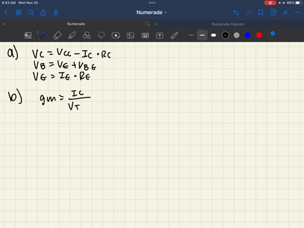The height and width of the screenshot is (228, 304).
Task: Choose the medium stroke width
Action: click(202, 35)
